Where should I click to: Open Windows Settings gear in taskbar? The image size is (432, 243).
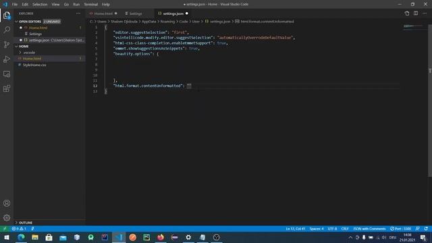188,237
